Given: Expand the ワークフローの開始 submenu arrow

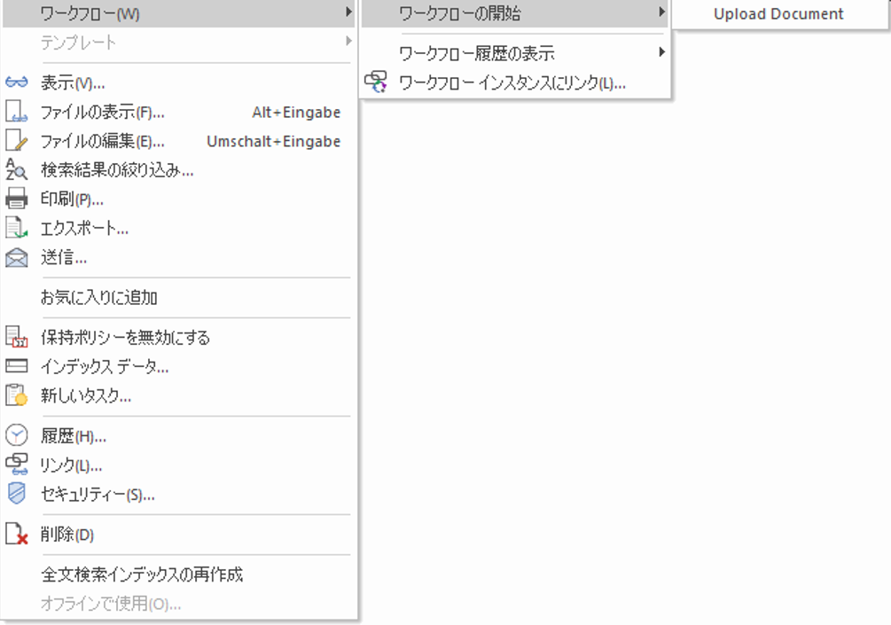Looking at the screenshot, I should click(x=661, y=12).
